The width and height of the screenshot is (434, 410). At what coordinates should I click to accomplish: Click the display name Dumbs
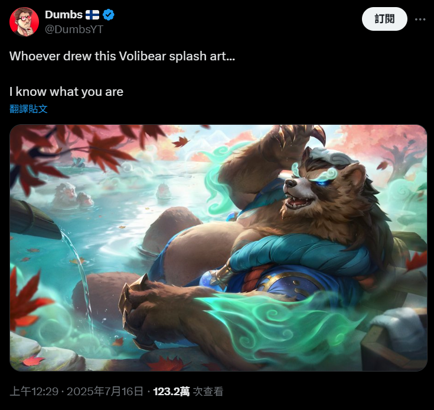[x=64, y=15]
